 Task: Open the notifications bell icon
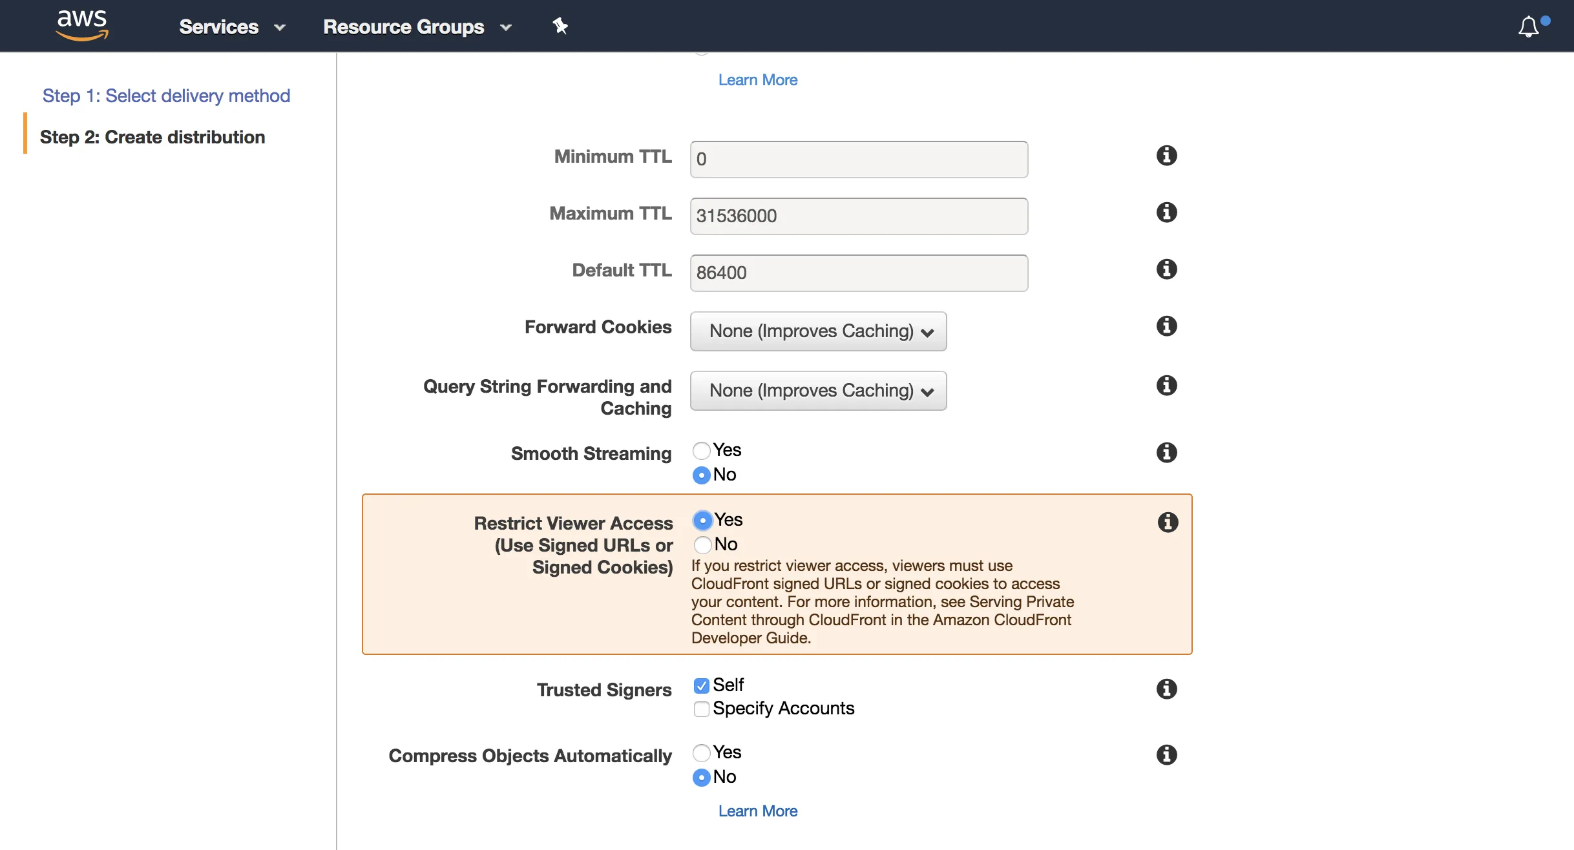[x=1528, y=27]
